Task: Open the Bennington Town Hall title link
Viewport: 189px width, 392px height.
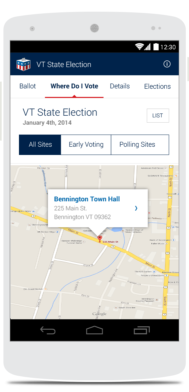Action: click(87, 199)
